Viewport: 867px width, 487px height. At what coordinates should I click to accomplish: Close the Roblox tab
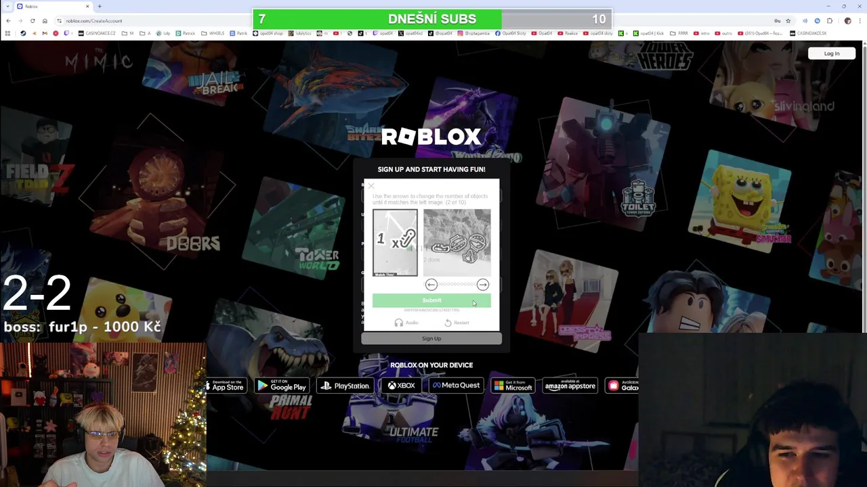(x=87, y=6)
